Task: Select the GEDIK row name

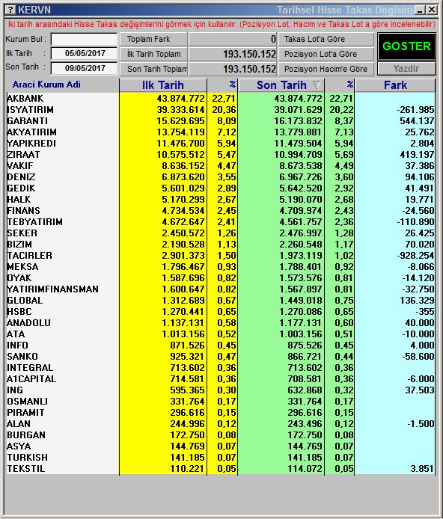Action: click(21, 188)
